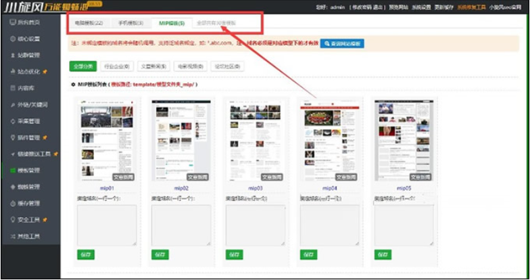
Task: Click the blue 查询网站模板 button
Action: [342, 43]
